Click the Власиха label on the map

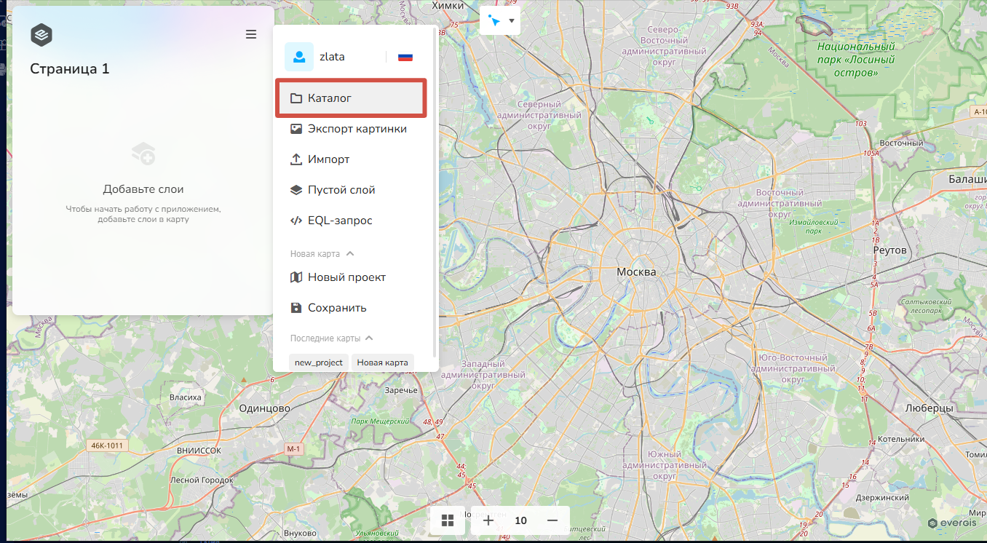pyautogui.click(x=185, y=397)
